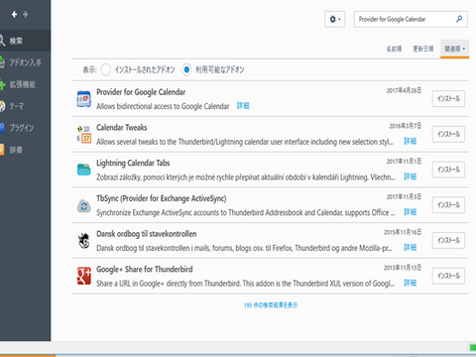This screenshot has height=357, width=476.
Task: Show all 195 search results link
Action: 271,305
